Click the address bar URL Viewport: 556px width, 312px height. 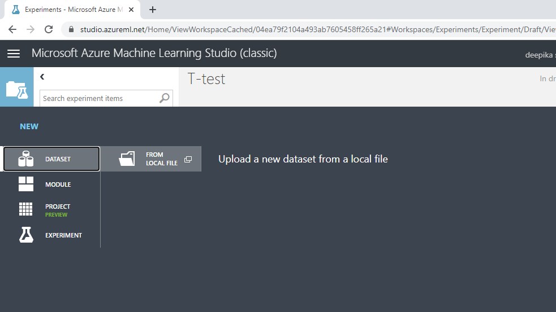click(318, 29)
